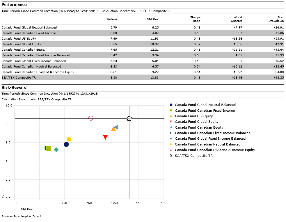
Task: Select the hollow pink circle marker on the chart
Action: (x=91, y=118)
